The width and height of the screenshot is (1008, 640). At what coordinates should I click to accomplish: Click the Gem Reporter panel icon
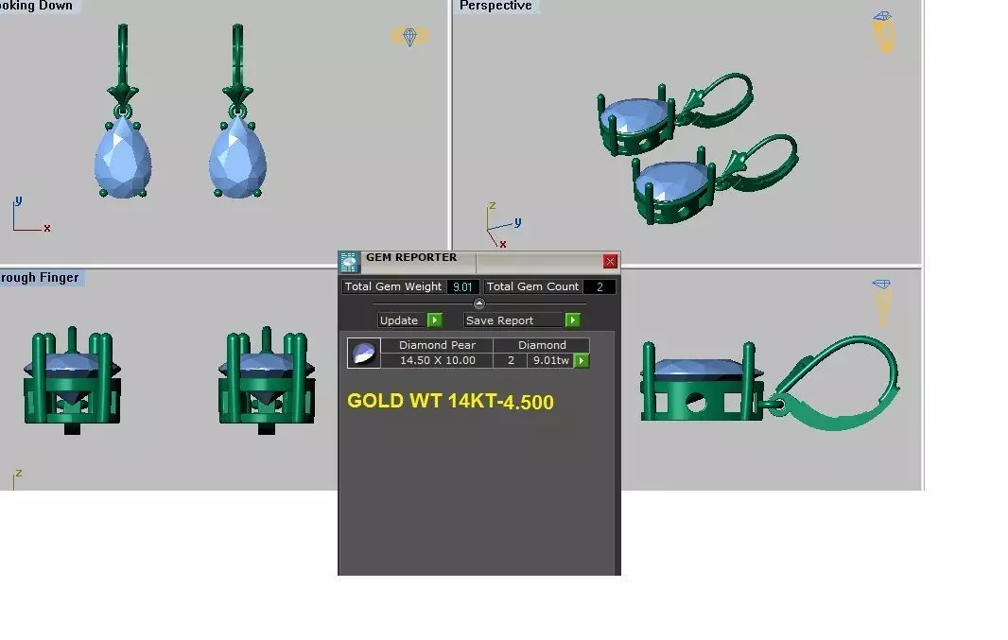tap(349, 262)
